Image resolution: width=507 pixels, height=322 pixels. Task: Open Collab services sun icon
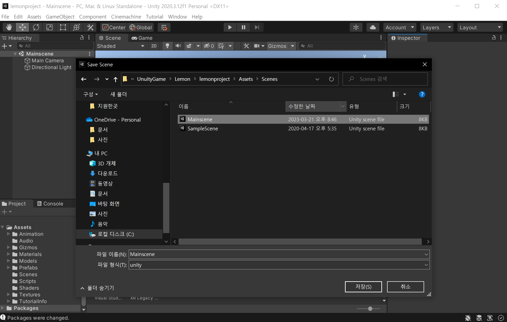tap(356, 27)
